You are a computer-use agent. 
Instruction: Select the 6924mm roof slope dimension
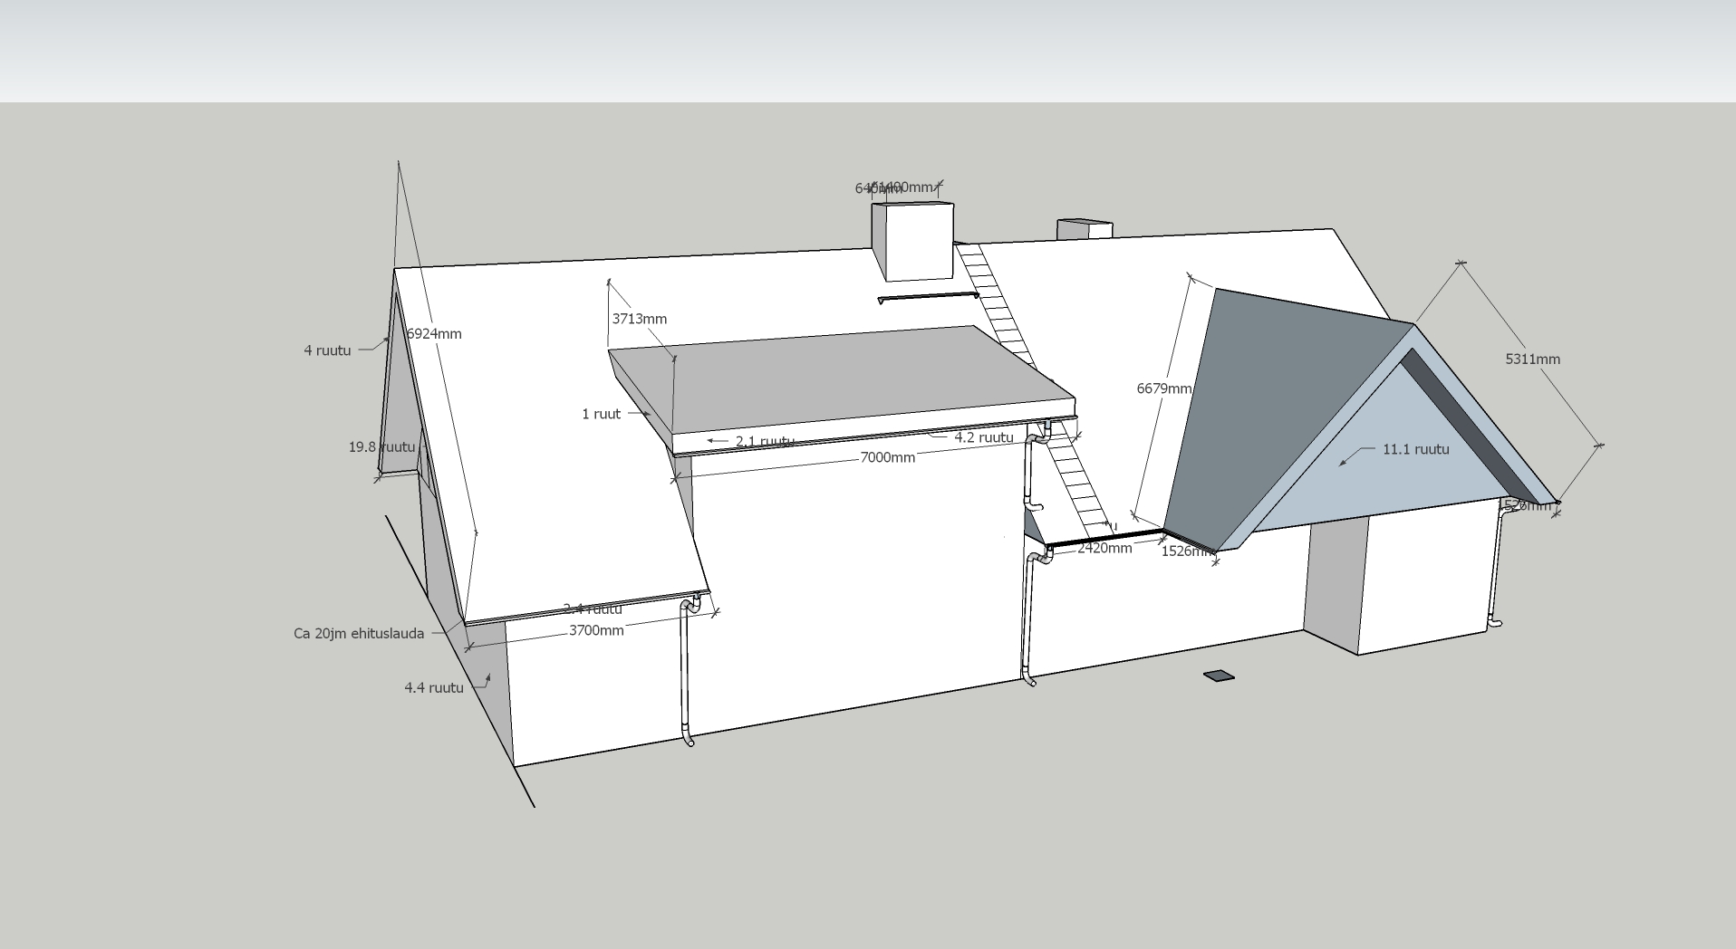(435, 333)
